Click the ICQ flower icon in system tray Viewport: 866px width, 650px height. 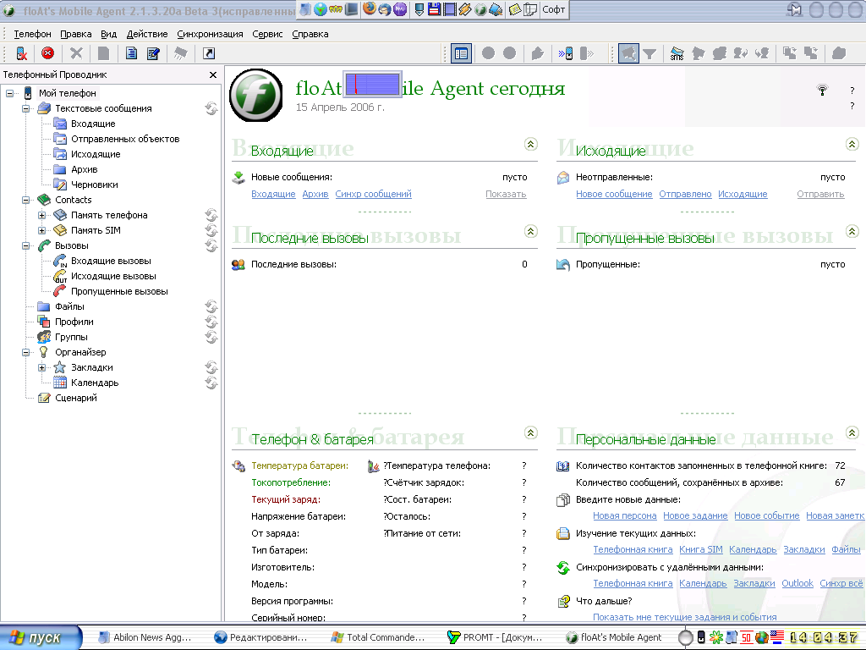pos(716,637)
